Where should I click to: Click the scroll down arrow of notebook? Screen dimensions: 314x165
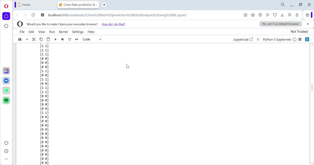312,163
